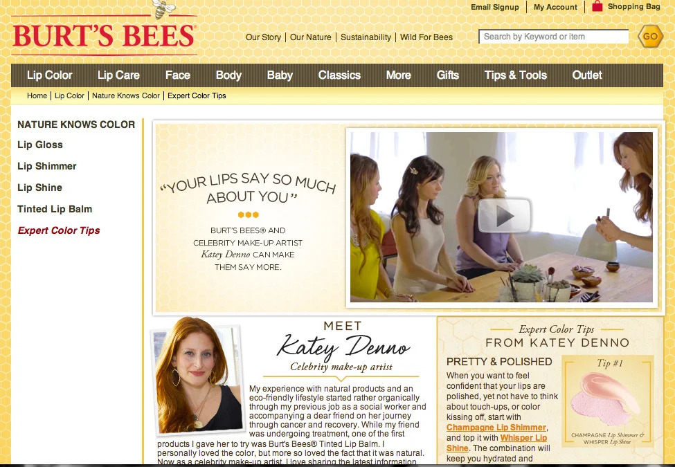Click the Burt's Bees logo
Screen dimensions: 675x467
(x=104, y=35)
